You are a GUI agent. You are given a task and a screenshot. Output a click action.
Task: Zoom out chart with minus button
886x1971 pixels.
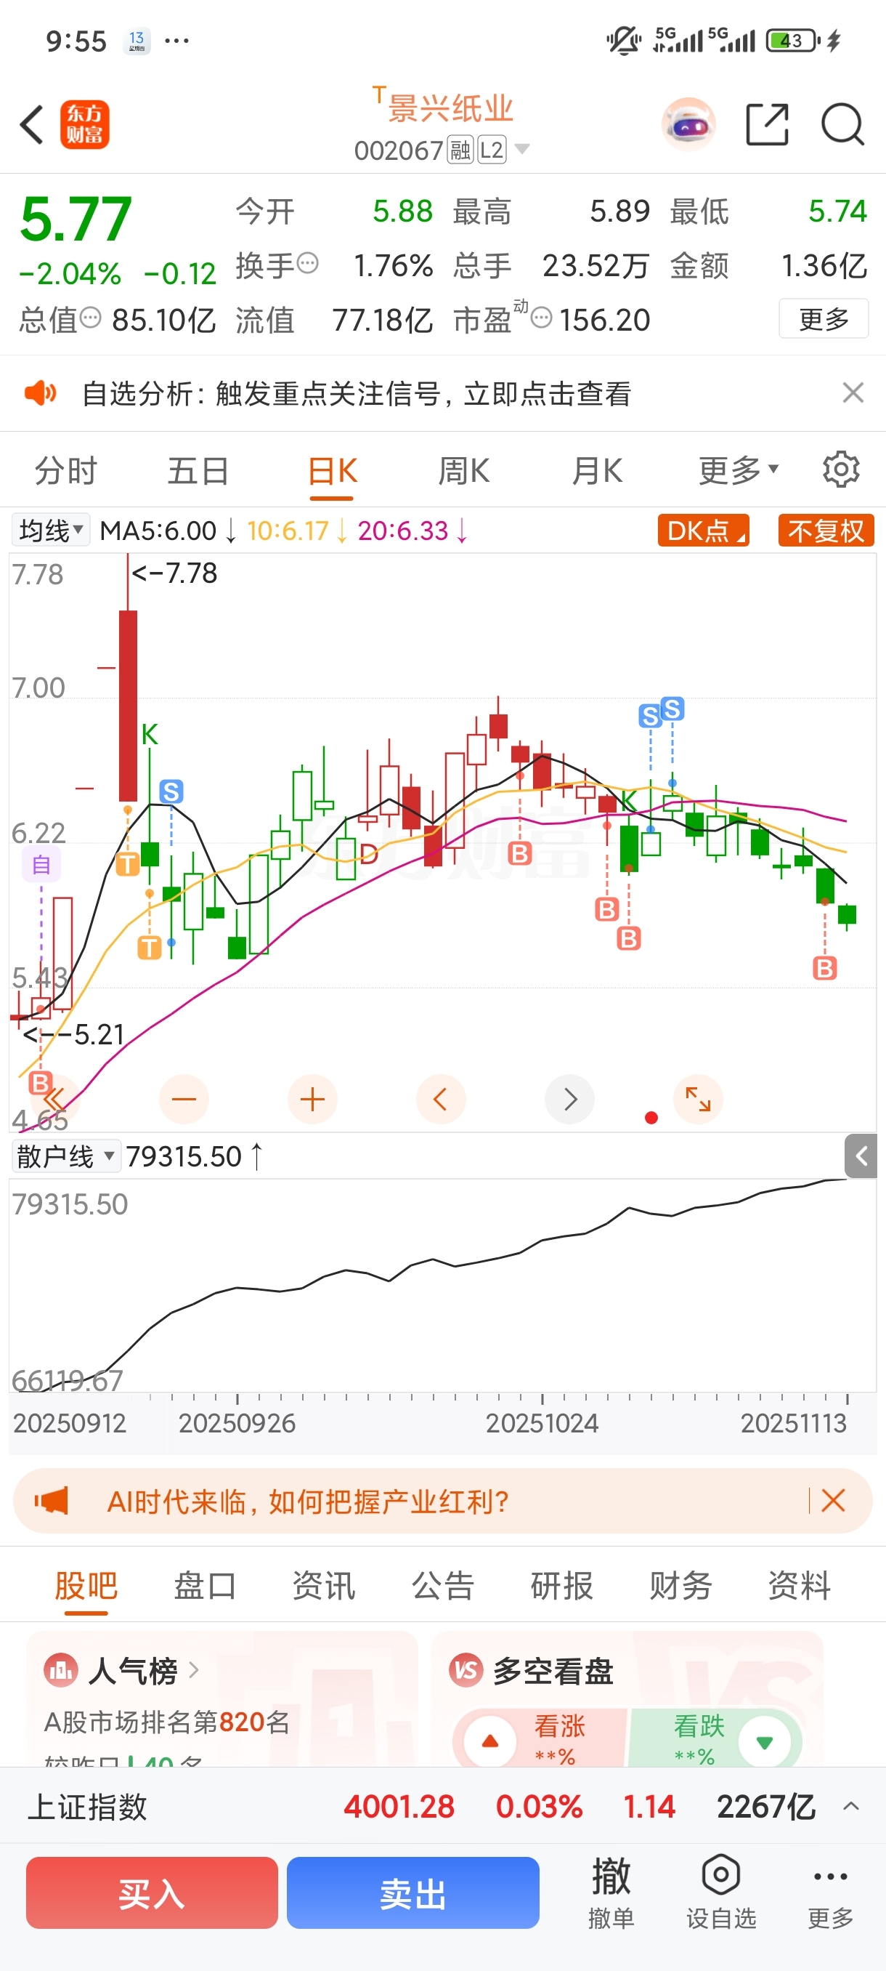(x=184, y=1100)
